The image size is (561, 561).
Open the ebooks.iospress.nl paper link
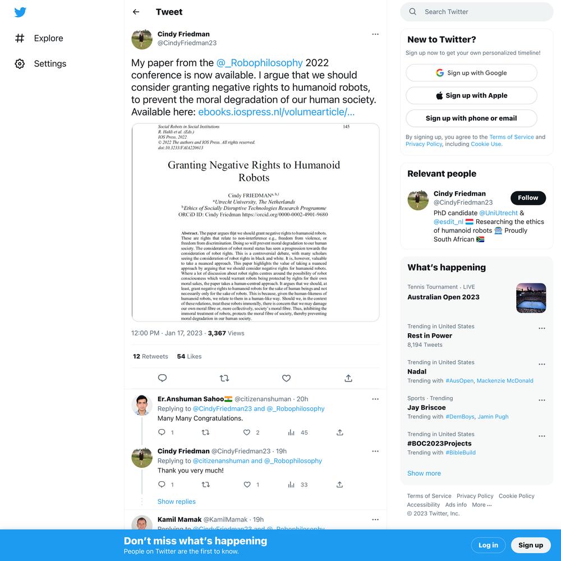(276, 112)
